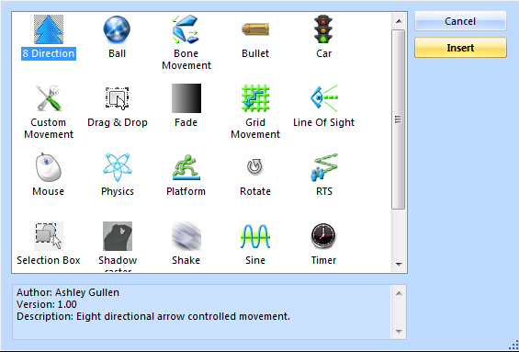Click the behavior list scroll-up arrow
The width and height of the screenshot is (519, 352).
(x=399, y=21)
